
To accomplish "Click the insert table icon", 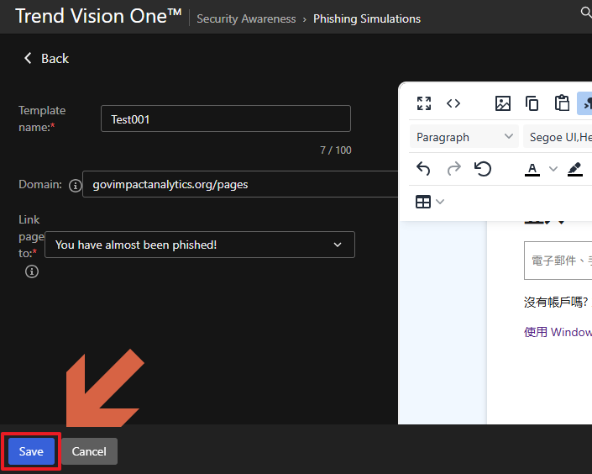I will point(424,202).
